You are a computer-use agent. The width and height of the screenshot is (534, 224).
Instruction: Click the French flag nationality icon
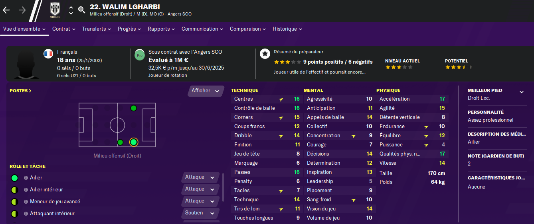(49, 54)
